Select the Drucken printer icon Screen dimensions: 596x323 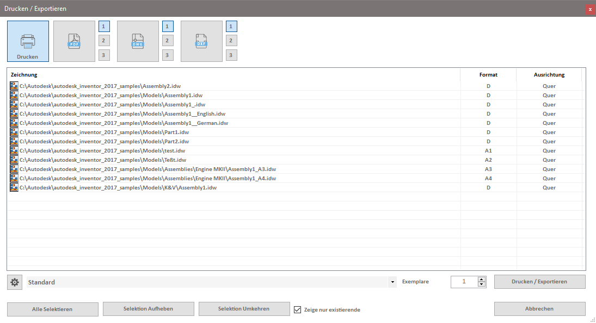point(28,41)
